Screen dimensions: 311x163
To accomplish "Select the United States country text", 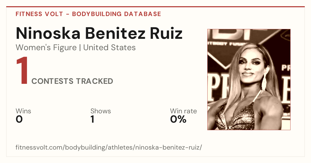I will [x=109, y=48].
